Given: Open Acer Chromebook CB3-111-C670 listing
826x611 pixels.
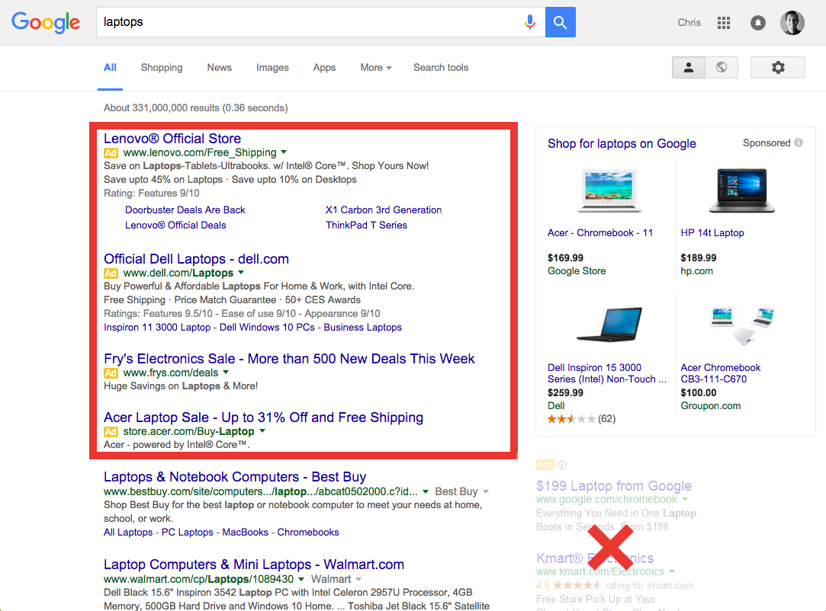Looking at the screenshot, I should coord(721,373).
